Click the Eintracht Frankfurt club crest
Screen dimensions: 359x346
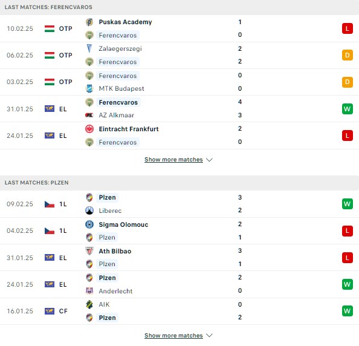89,129
